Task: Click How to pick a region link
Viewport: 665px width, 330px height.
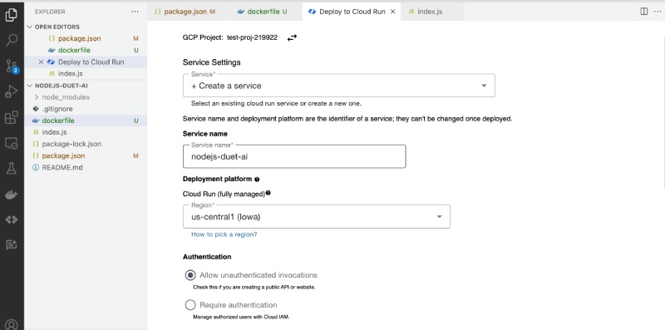Action: tap(224, 234)
